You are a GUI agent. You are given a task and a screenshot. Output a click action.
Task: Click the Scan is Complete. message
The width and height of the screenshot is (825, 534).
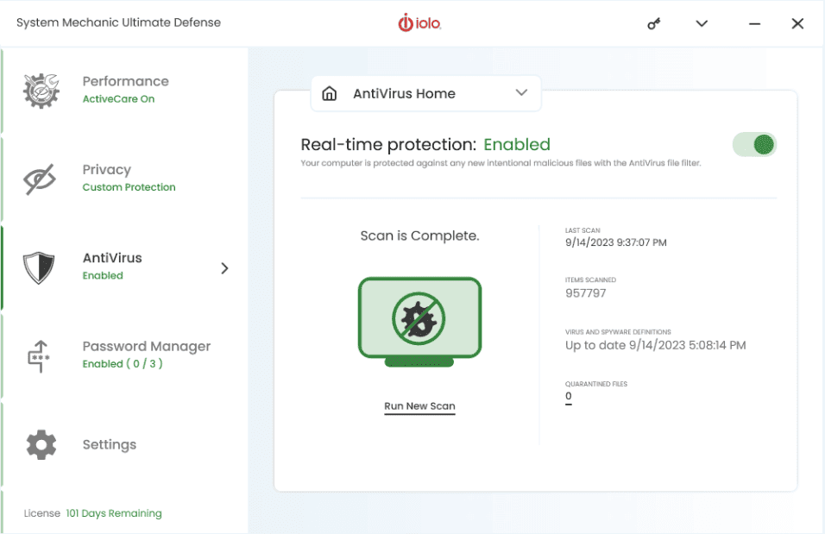coord(420,236)
